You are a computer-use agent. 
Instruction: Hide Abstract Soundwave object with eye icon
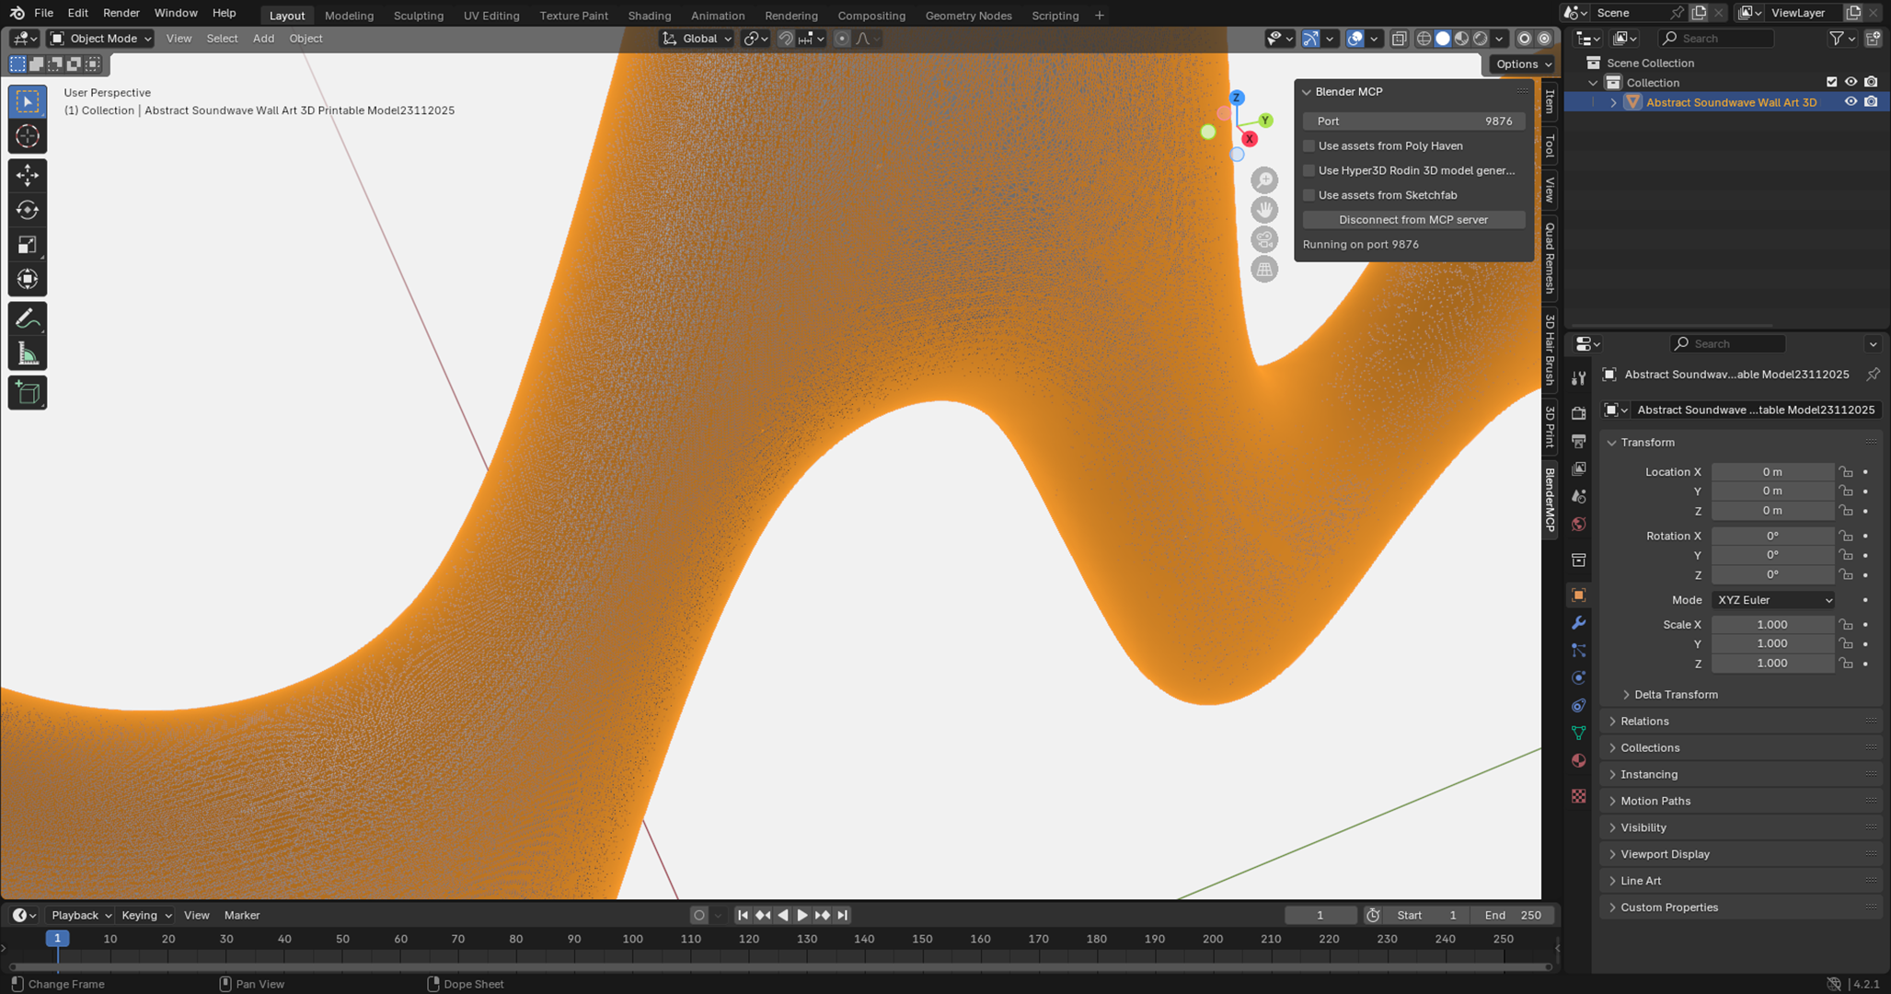tap(1851, 102)
